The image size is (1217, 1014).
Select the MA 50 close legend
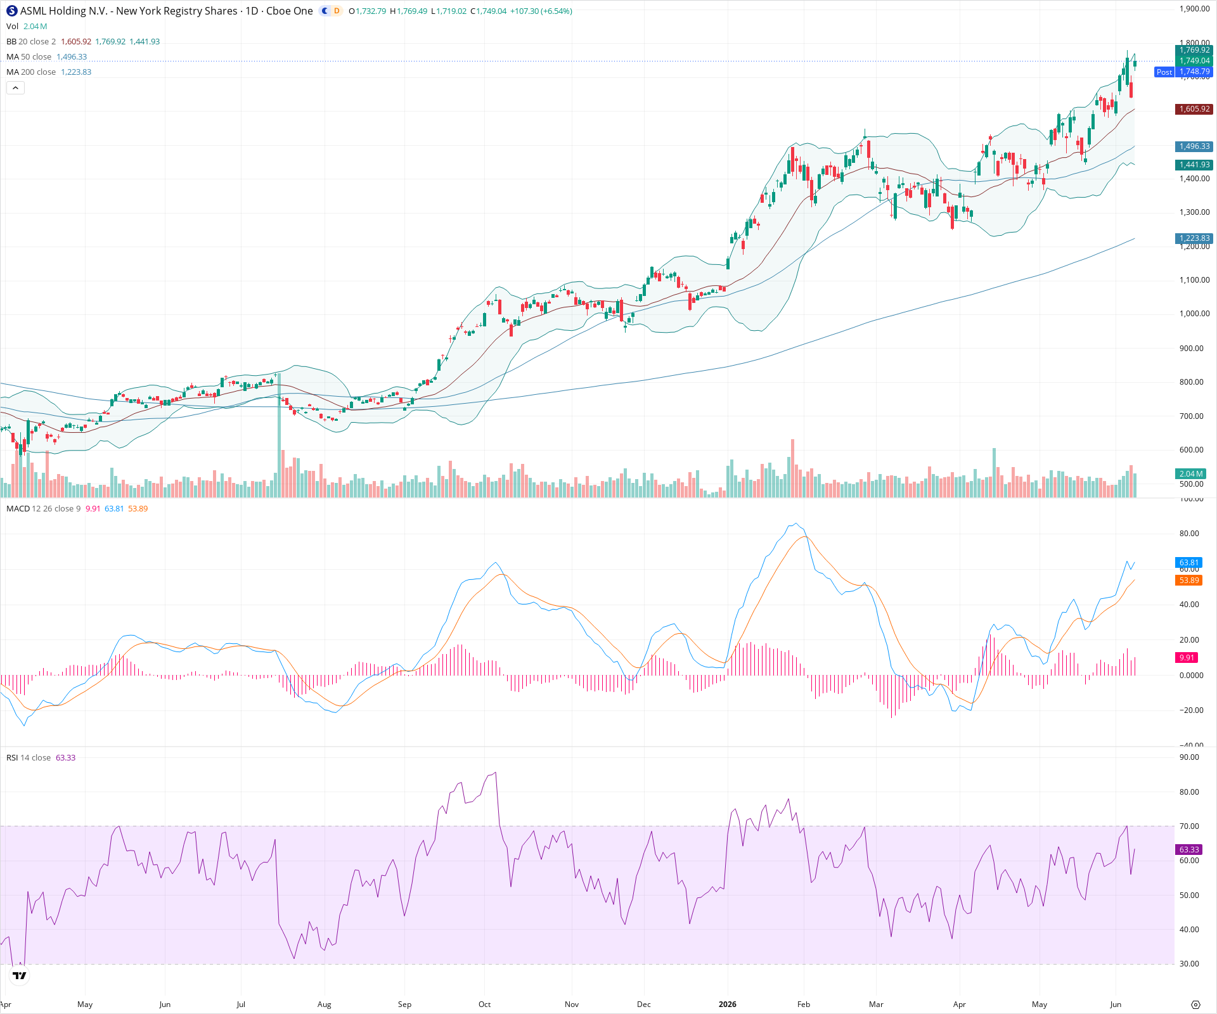(29, 56)
